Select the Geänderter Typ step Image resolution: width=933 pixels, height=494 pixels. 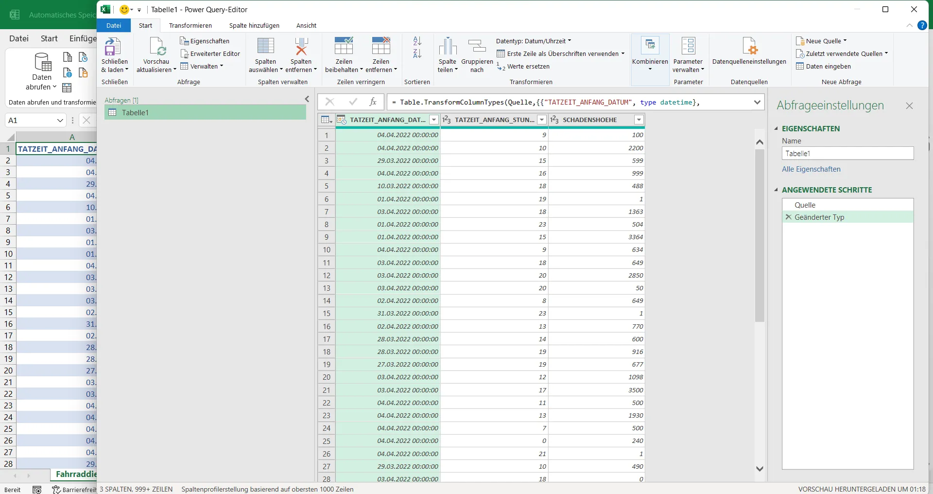[x=847, y=217]
